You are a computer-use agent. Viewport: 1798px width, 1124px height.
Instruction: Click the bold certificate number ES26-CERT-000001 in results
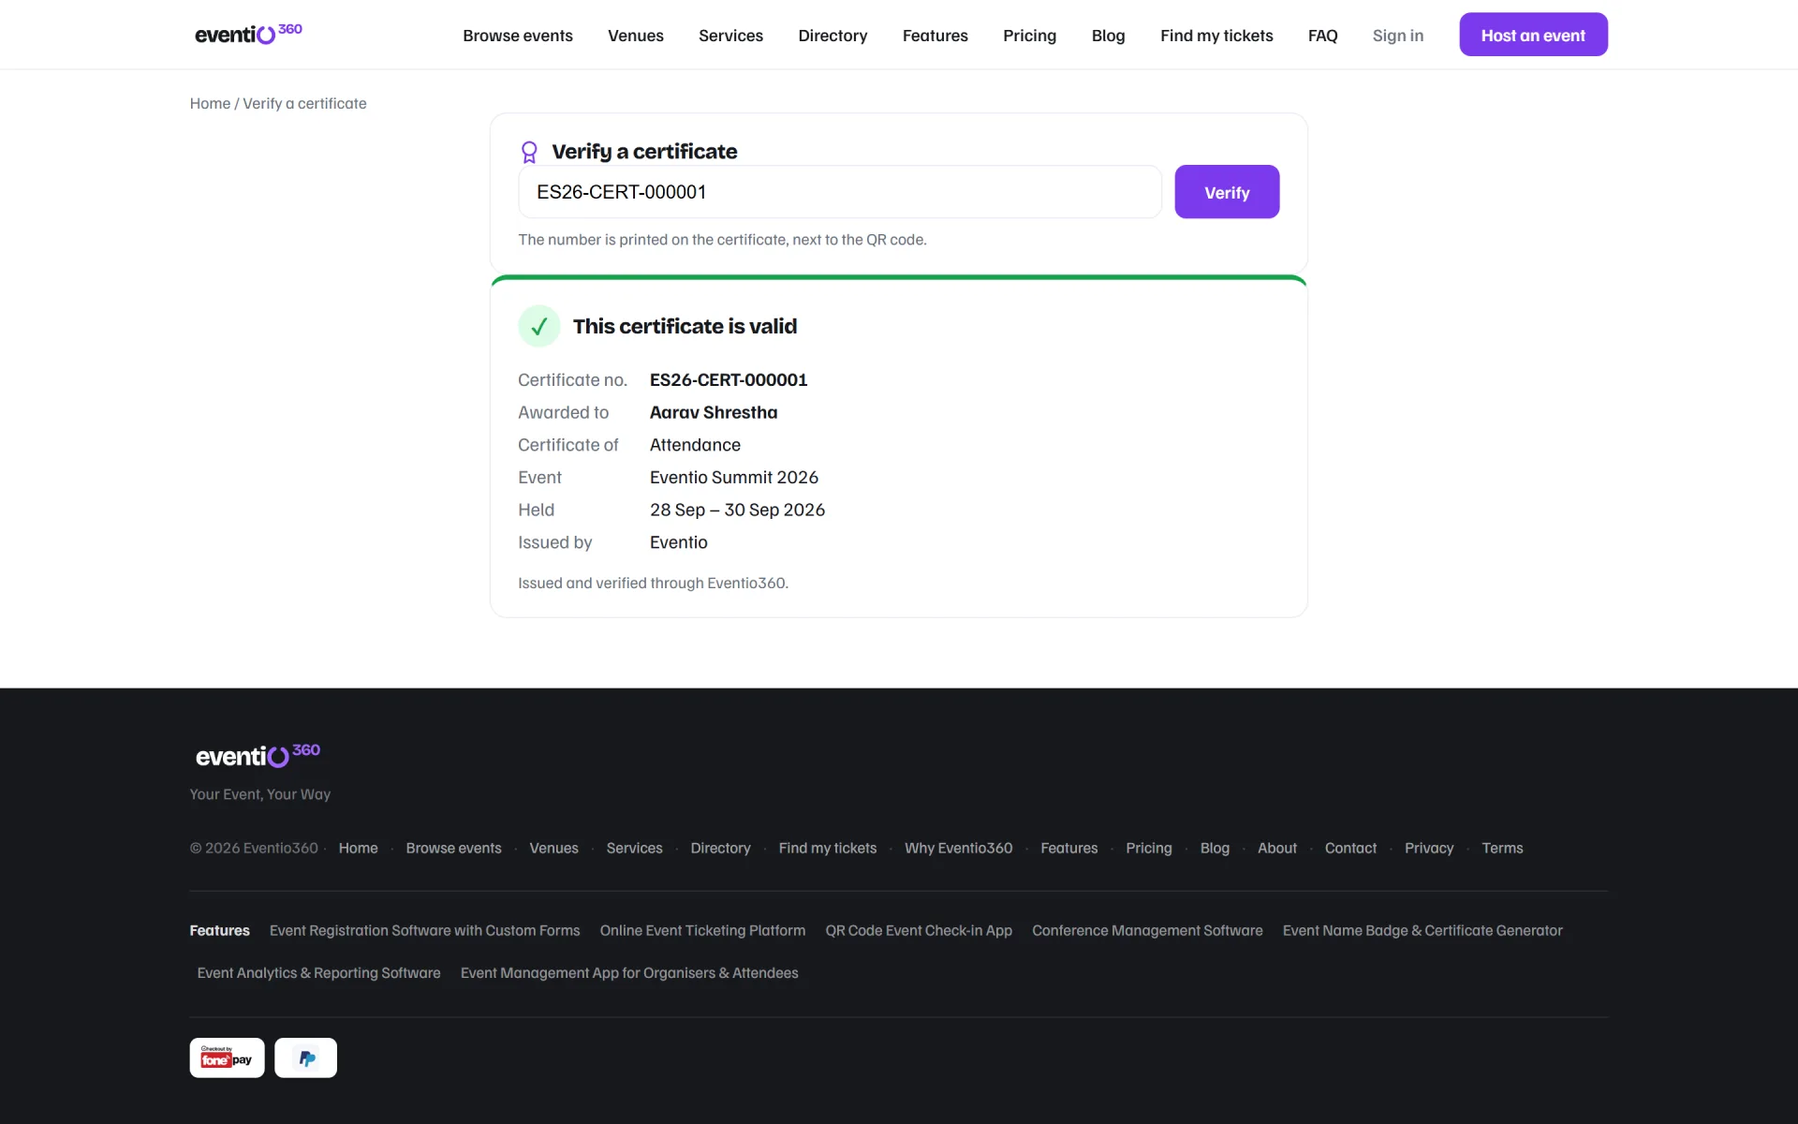[x=729, y=379]
